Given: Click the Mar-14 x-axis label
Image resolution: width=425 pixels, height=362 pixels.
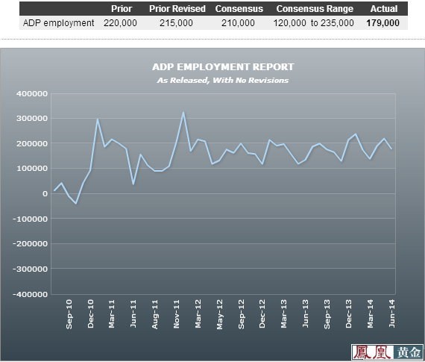Looking at the screenshot, I should (x=370, y=313).
